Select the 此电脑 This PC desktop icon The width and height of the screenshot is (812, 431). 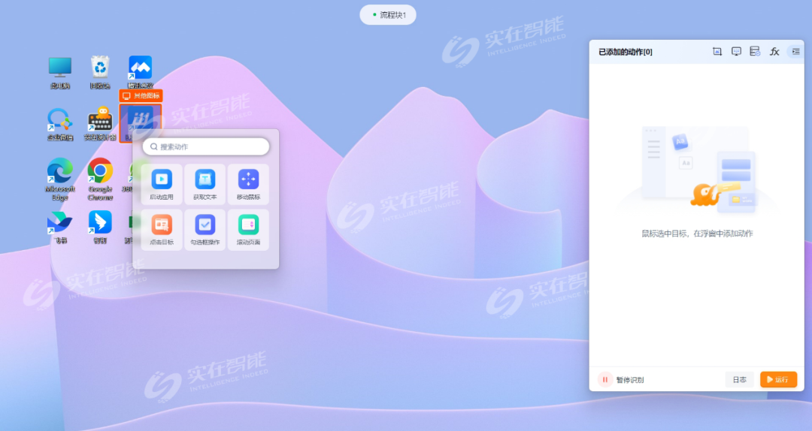pos(60,72)
